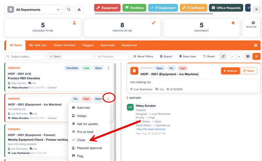Open the All Departments dropdown
The height and width of the screenshot is (161, 262).
33,10
